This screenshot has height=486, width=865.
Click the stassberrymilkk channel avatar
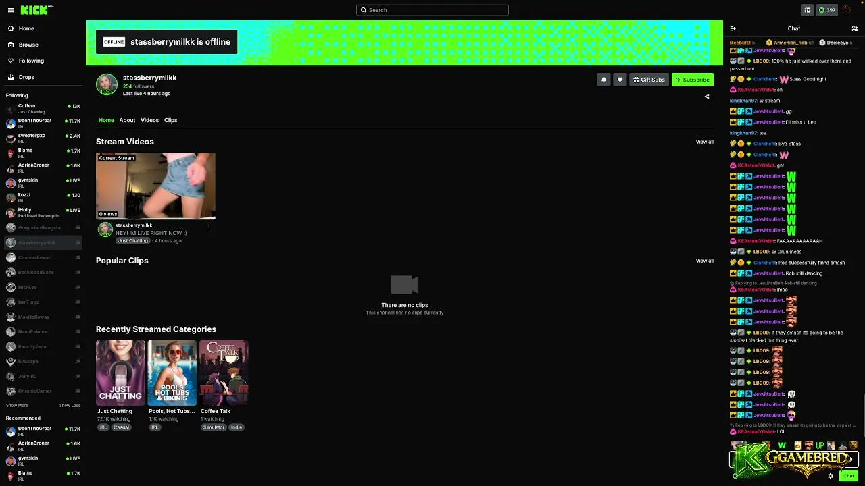pos(107,84)
